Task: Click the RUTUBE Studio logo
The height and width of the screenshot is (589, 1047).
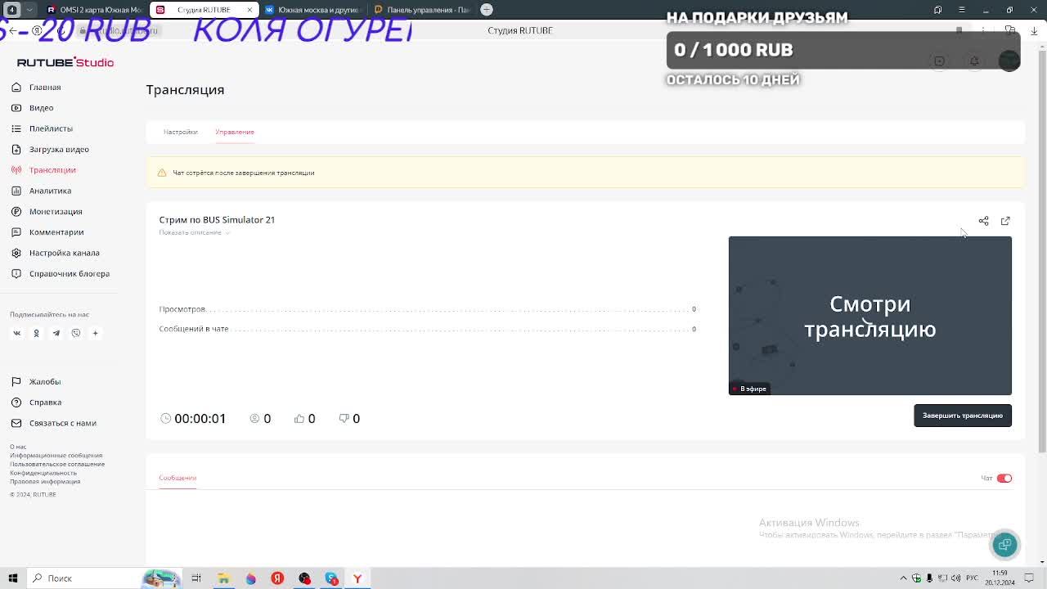Action: tap(65, 62)
